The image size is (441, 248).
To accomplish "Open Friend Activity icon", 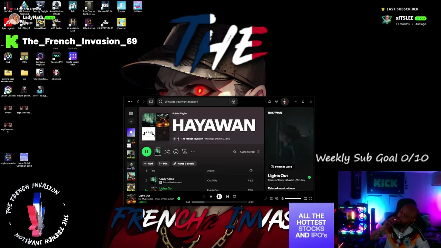I will [x=276, y=102].
